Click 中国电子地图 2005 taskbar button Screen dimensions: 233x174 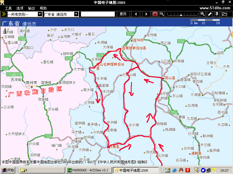(x=136, y=170)
